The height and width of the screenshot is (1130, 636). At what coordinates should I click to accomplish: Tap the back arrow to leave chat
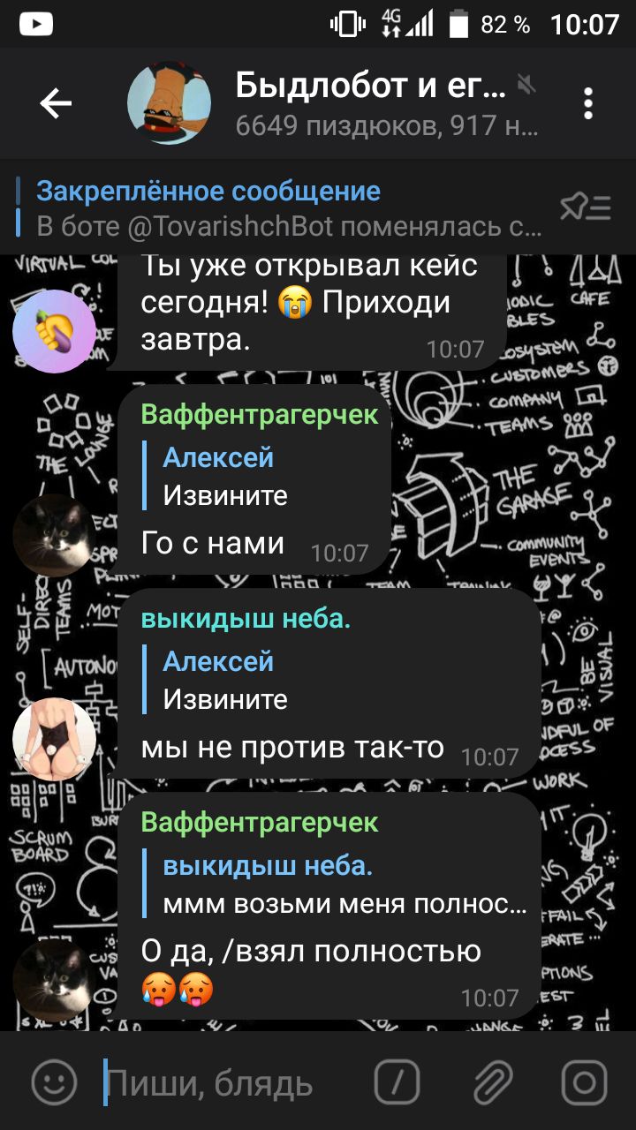point(56,104)
